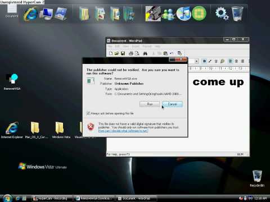Click green round icon in top dock
270x202 pixels.
pyautogui.click(x=199, y=13)
